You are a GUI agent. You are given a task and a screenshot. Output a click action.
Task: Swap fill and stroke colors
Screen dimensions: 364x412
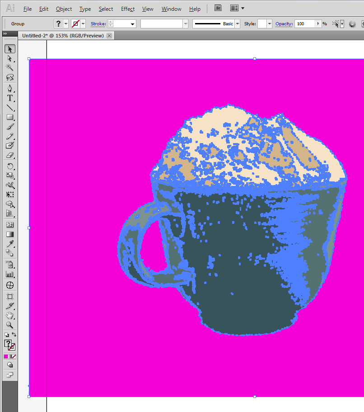pos(14,334)
